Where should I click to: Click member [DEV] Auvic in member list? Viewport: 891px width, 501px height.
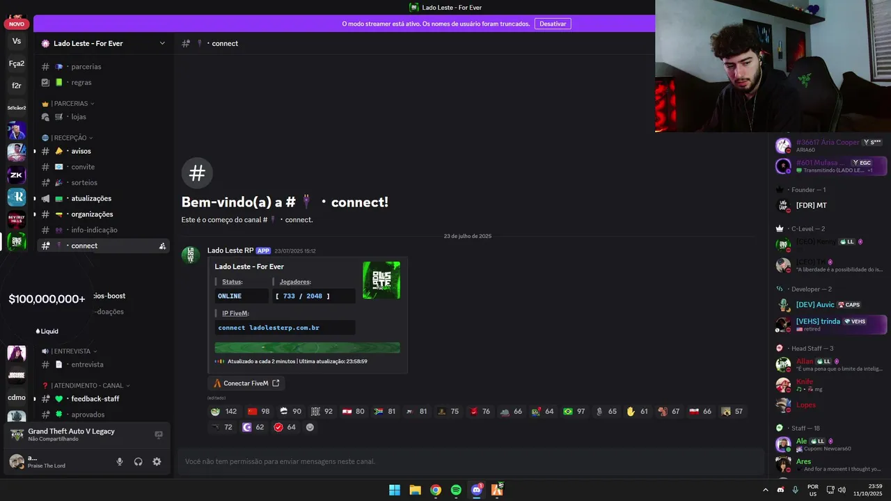(x=830, y=305)
